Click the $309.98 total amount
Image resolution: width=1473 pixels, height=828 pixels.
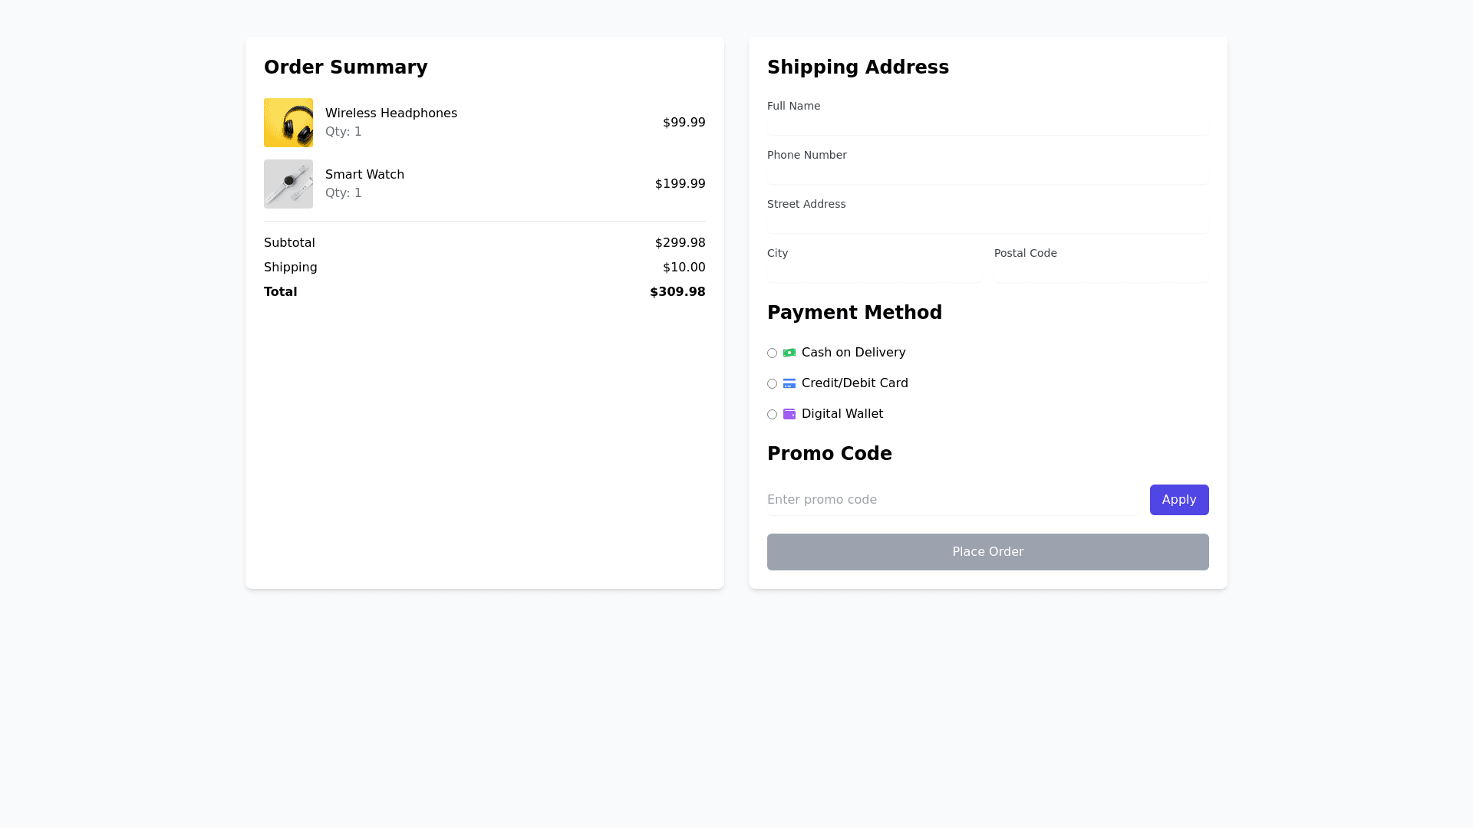(x=677, y=292)
